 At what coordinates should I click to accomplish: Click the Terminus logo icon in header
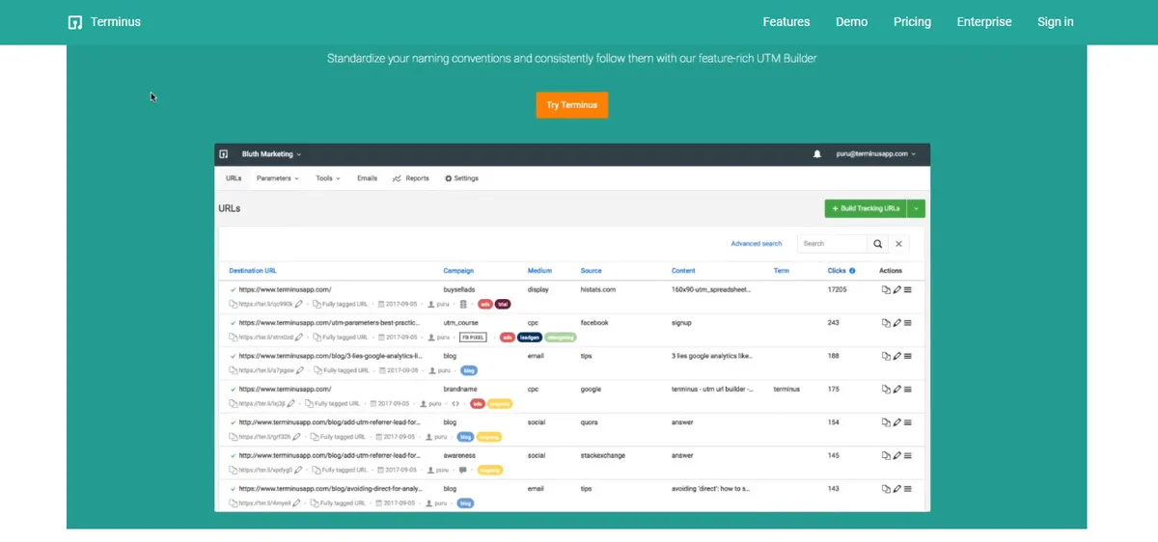pos(75,22)
